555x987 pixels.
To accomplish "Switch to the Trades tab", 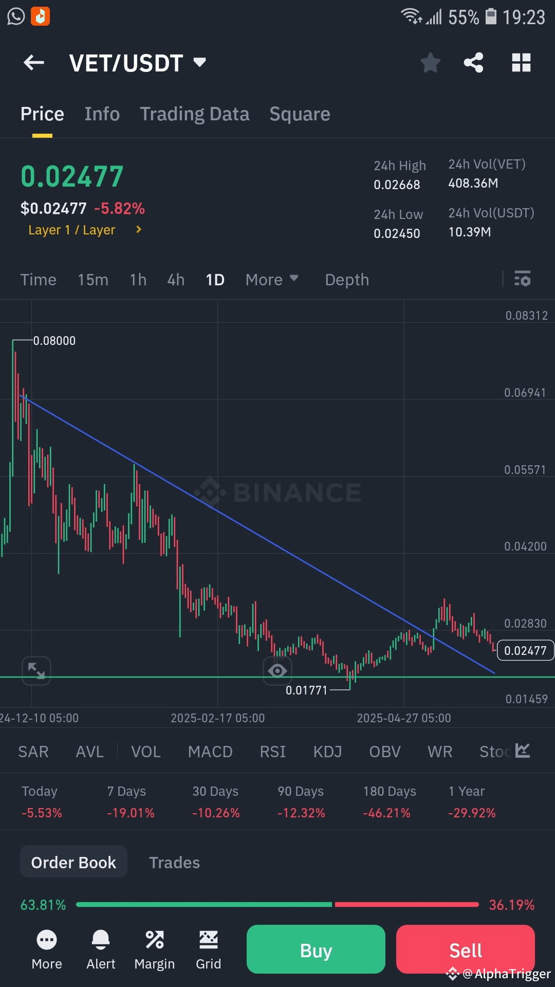I will point(174,862).
